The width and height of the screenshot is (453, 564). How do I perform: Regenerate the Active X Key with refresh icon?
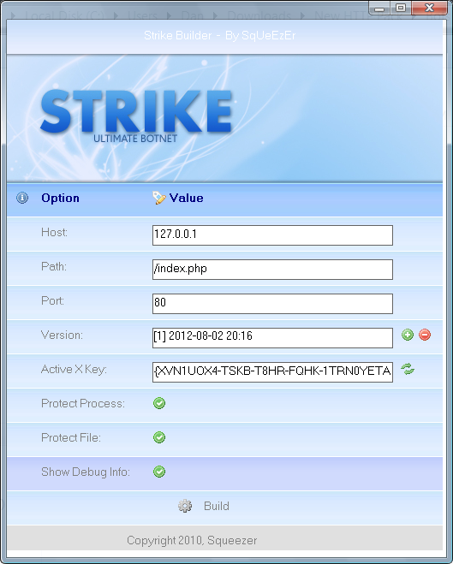(408, 369)
